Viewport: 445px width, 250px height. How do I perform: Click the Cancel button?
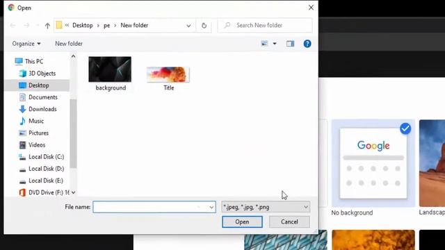(x=289, y=222)
